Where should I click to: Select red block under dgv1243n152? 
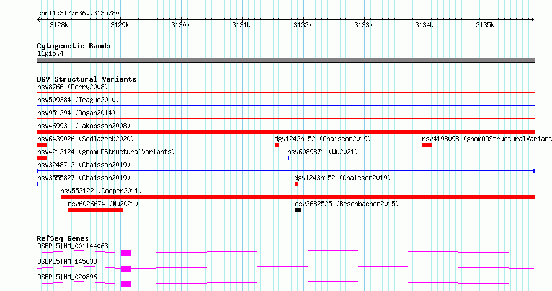pos(296,184)
